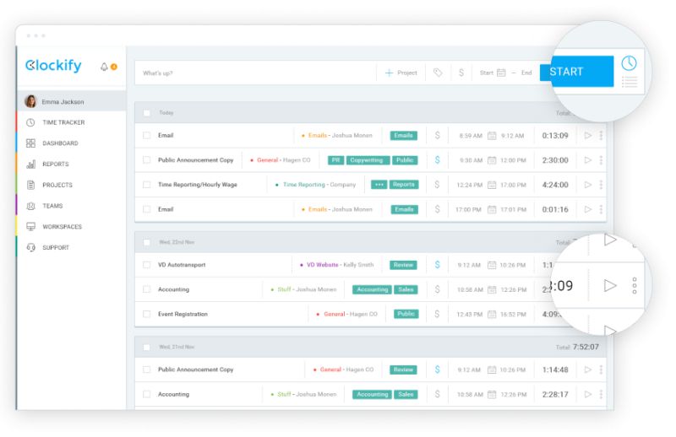Open more options for Public Announcement Copy 2:30:00
The image size is (676, 437).
(x=601, y=159)
